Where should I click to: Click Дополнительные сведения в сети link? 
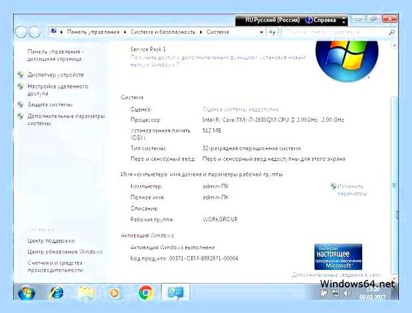click(336, 275)
